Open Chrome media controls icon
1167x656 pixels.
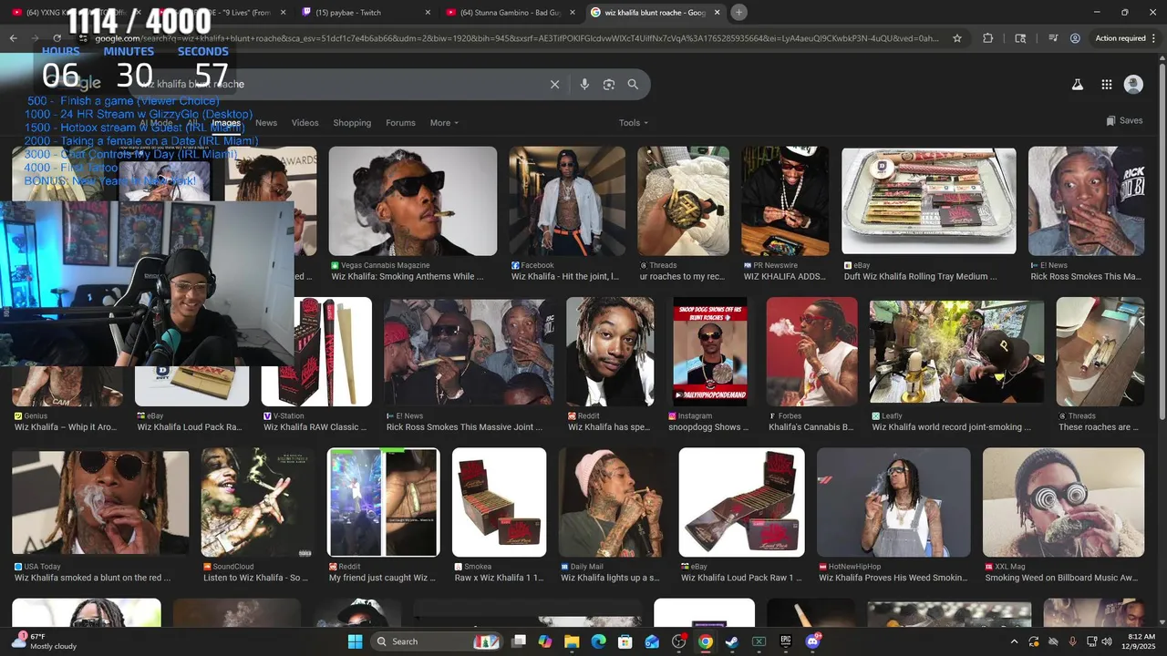tap(1053, 38)
